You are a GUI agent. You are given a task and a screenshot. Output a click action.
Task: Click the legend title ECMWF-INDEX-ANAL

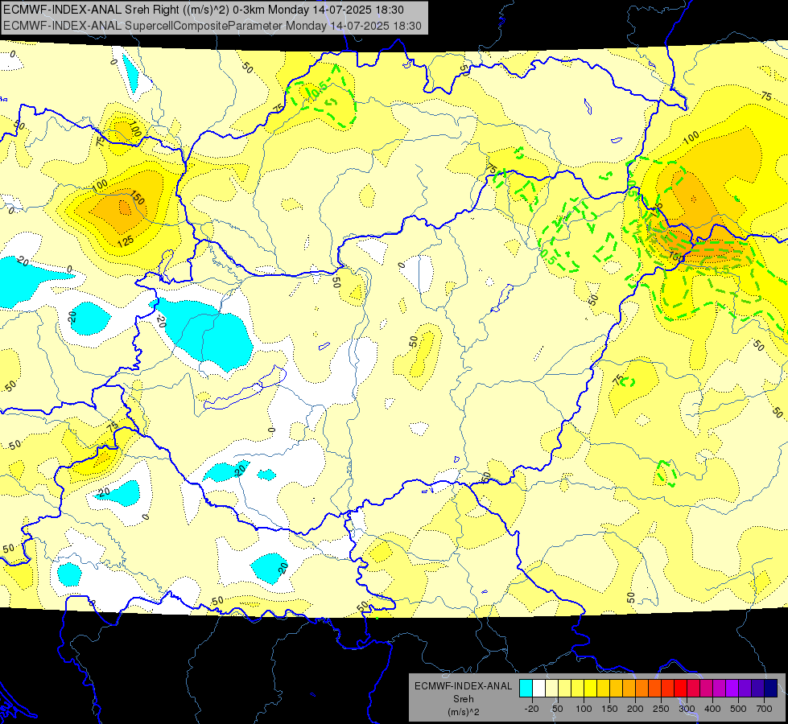(464, 686)
